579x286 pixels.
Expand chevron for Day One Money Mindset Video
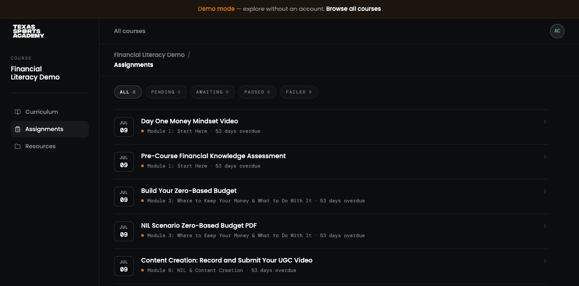[x=545, y=122]
